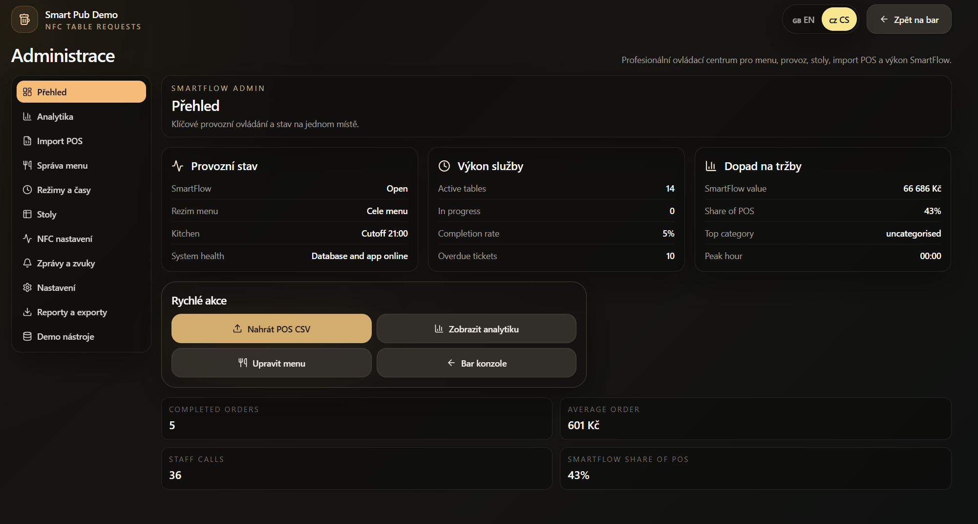Click the Upravit menu button
Screen dimensions: 978x524
pyautogui.click(x=272, y=363)
